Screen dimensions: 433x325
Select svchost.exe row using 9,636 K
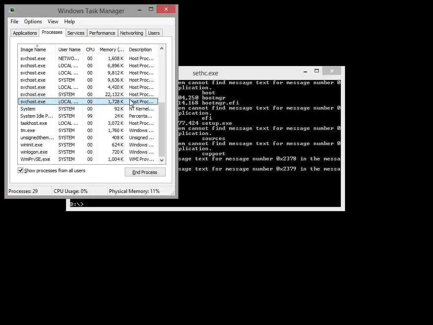(x=88, y=80)
